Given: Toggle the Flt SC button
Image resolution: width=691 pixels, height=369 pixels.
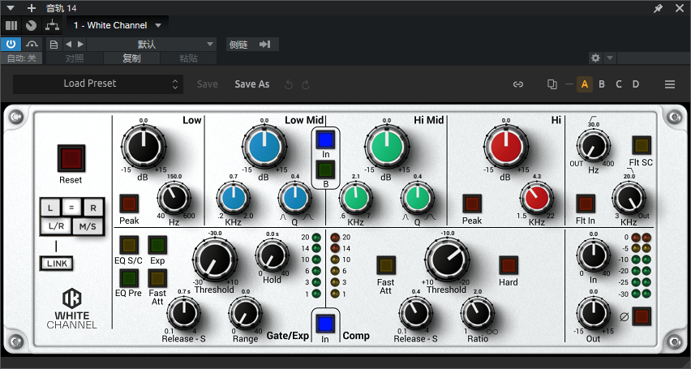Looking at the screenshot, I should [x=642, y=145].
